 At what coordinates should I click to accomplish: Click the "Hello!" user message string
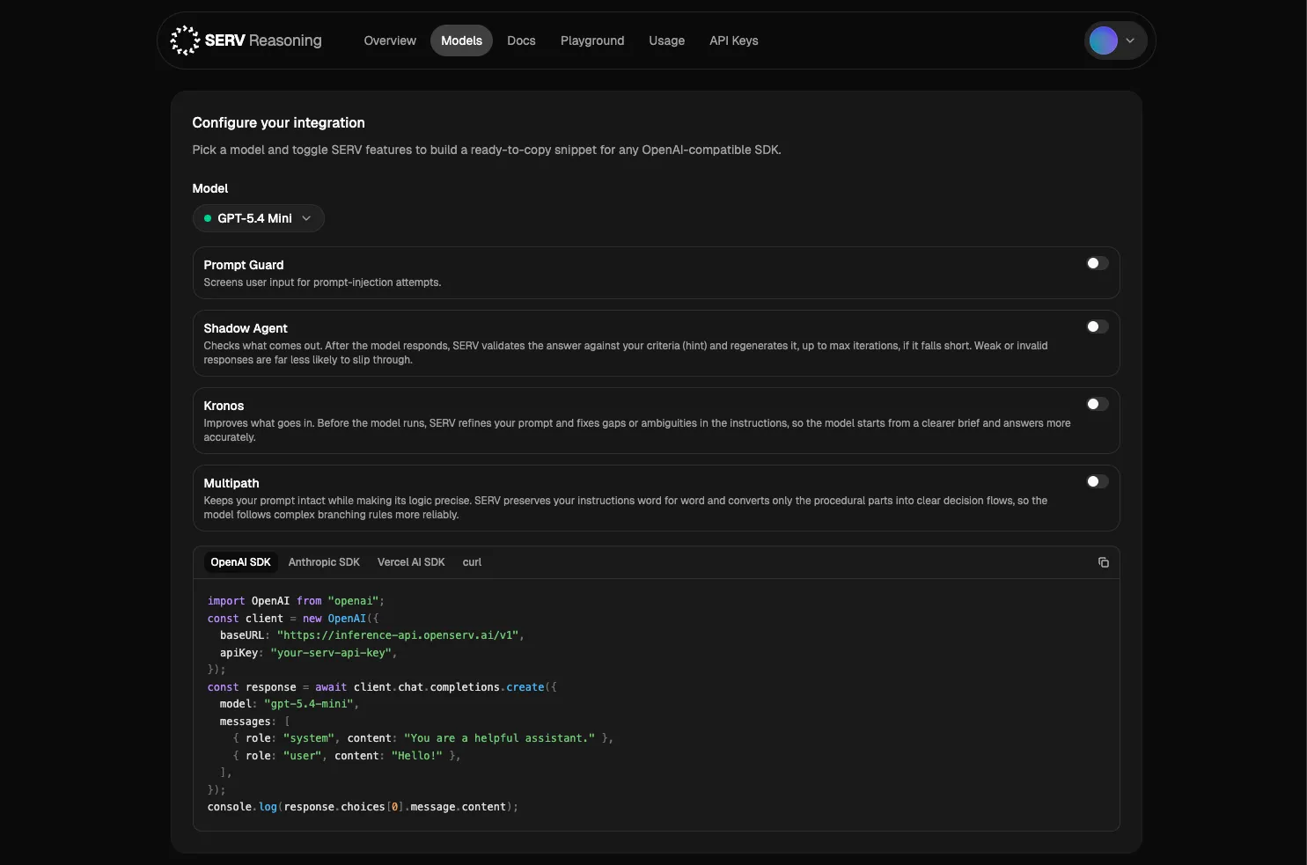click(417, 756)
